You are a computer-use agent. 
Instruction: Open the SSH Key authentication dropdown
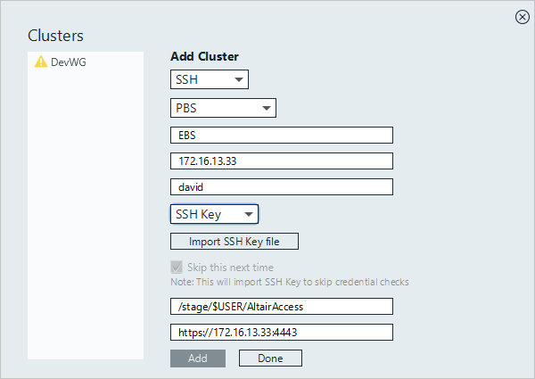214,214
